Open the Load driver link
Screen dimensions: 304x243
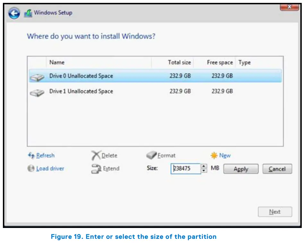pos(50,168)
